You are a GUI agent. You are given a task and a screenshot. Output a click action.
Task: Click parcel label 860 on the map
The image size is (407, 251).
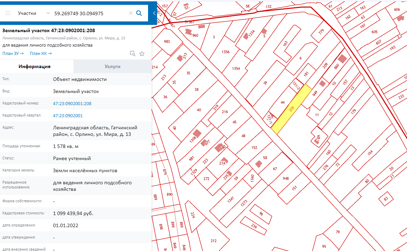336,66
